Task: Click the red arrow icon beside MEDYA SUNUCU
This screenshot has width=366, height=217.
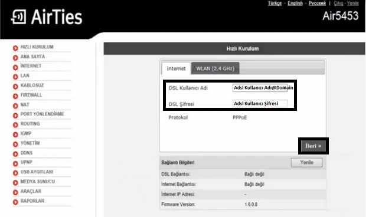Action: (x=15, y=183)
